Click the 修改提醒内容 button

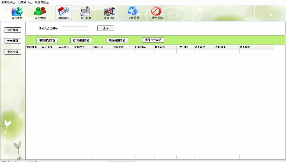pyautogui.click(x=81, y=40)
